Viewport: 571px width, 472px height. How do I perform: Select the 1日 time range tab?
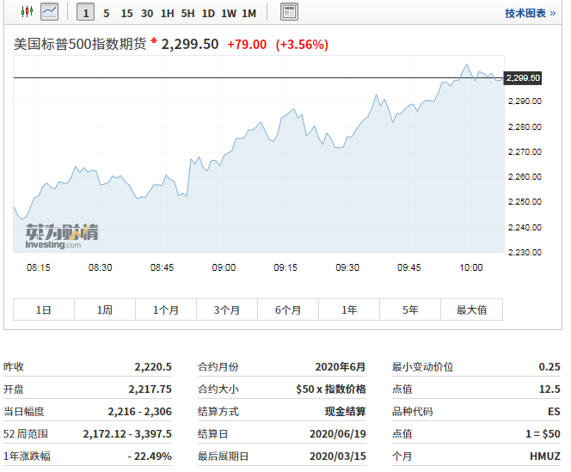point(43,310)
